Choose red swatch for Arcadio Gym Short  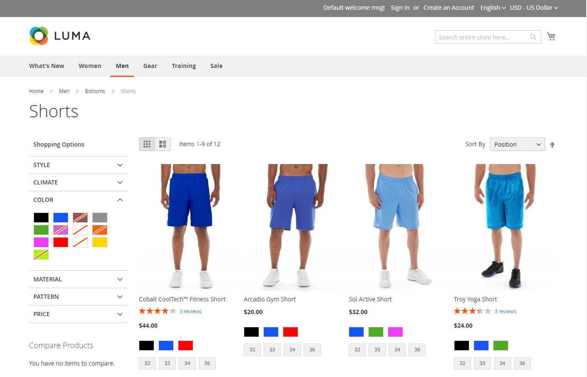point(291,332)
